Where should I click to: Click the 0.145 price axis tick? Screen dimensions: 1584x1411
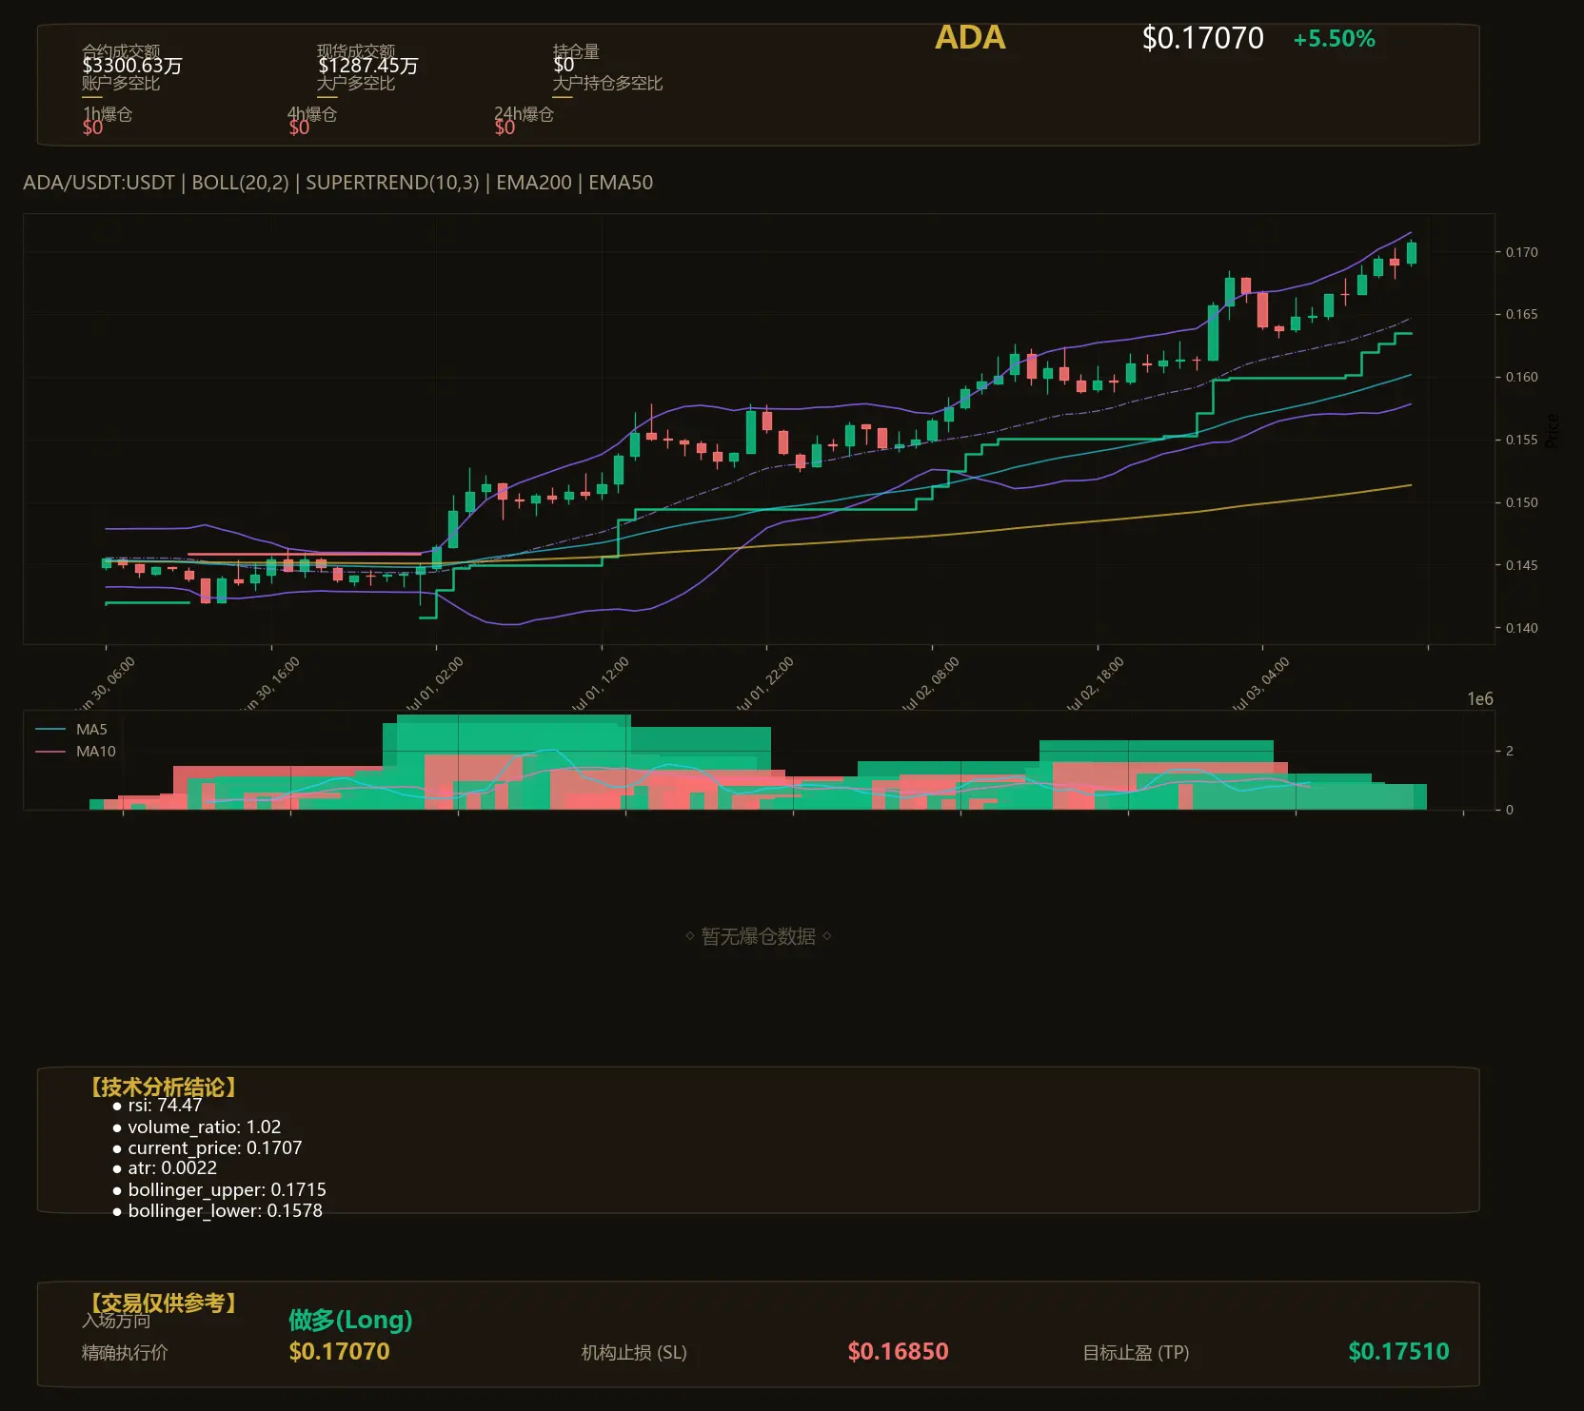coord(1521,565)
